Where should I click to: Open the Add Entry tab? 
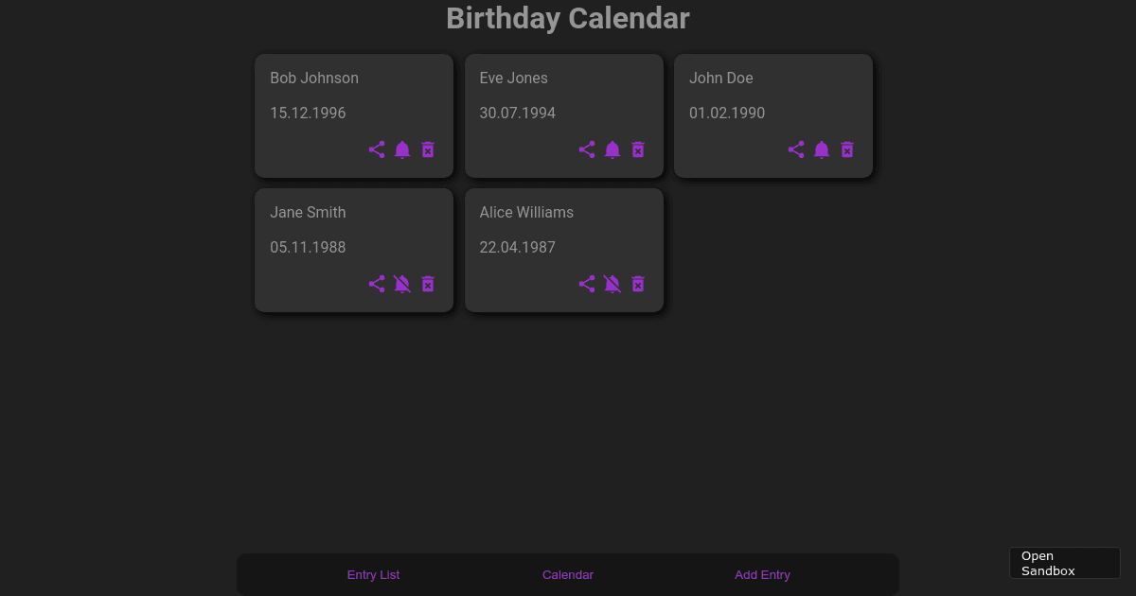(762, 574)
